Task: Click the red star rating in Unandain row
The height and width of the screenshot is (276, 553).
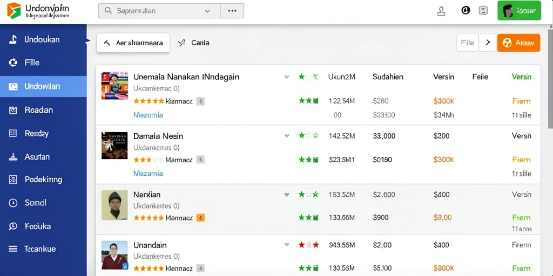Action: pyautogui.click(x=308, y=245)
